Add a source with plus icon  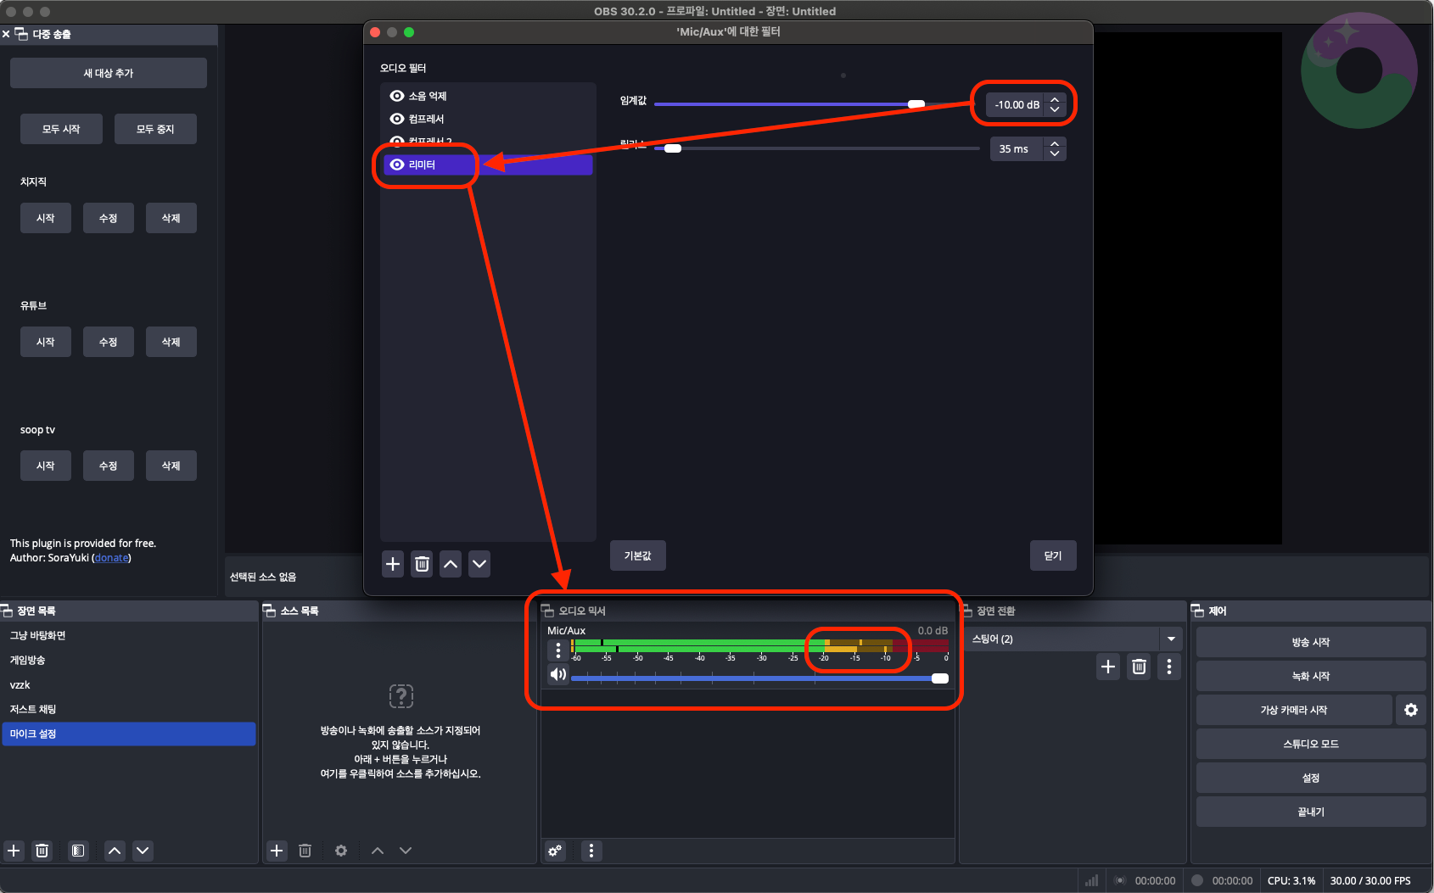coord(277,851)
